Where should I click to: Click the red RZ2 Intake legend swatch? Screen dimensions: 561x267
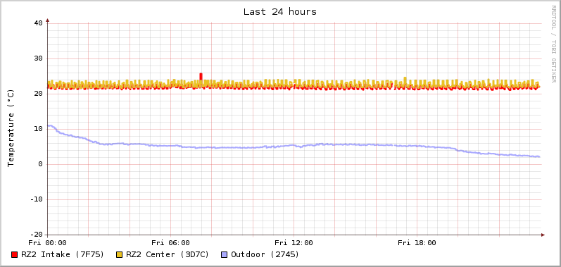[x=14, y=255]
